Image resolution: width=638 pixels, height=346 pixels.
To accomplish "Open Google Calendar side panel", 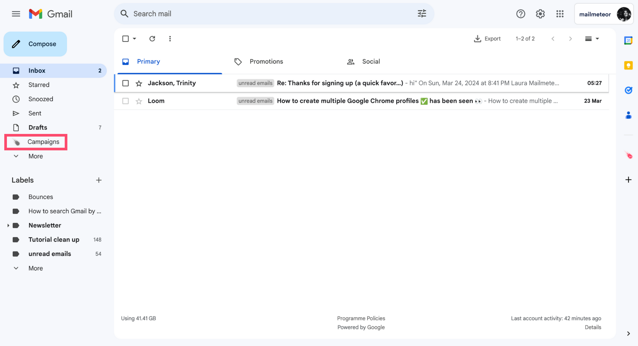I will [628, 40].
